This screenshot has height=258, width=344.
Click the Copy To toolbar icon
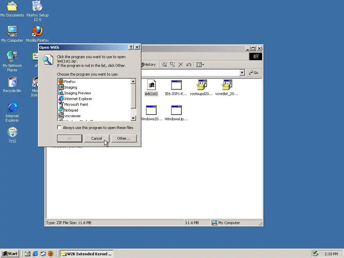pyautogui.click(x=173, y=64)
